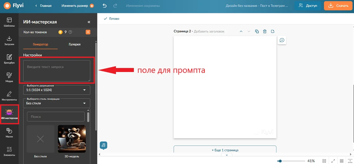Open the Маски sidebar icon
The width and height of the screenshot is (354, 164).
pyautogui.click(x=9, y=133)
